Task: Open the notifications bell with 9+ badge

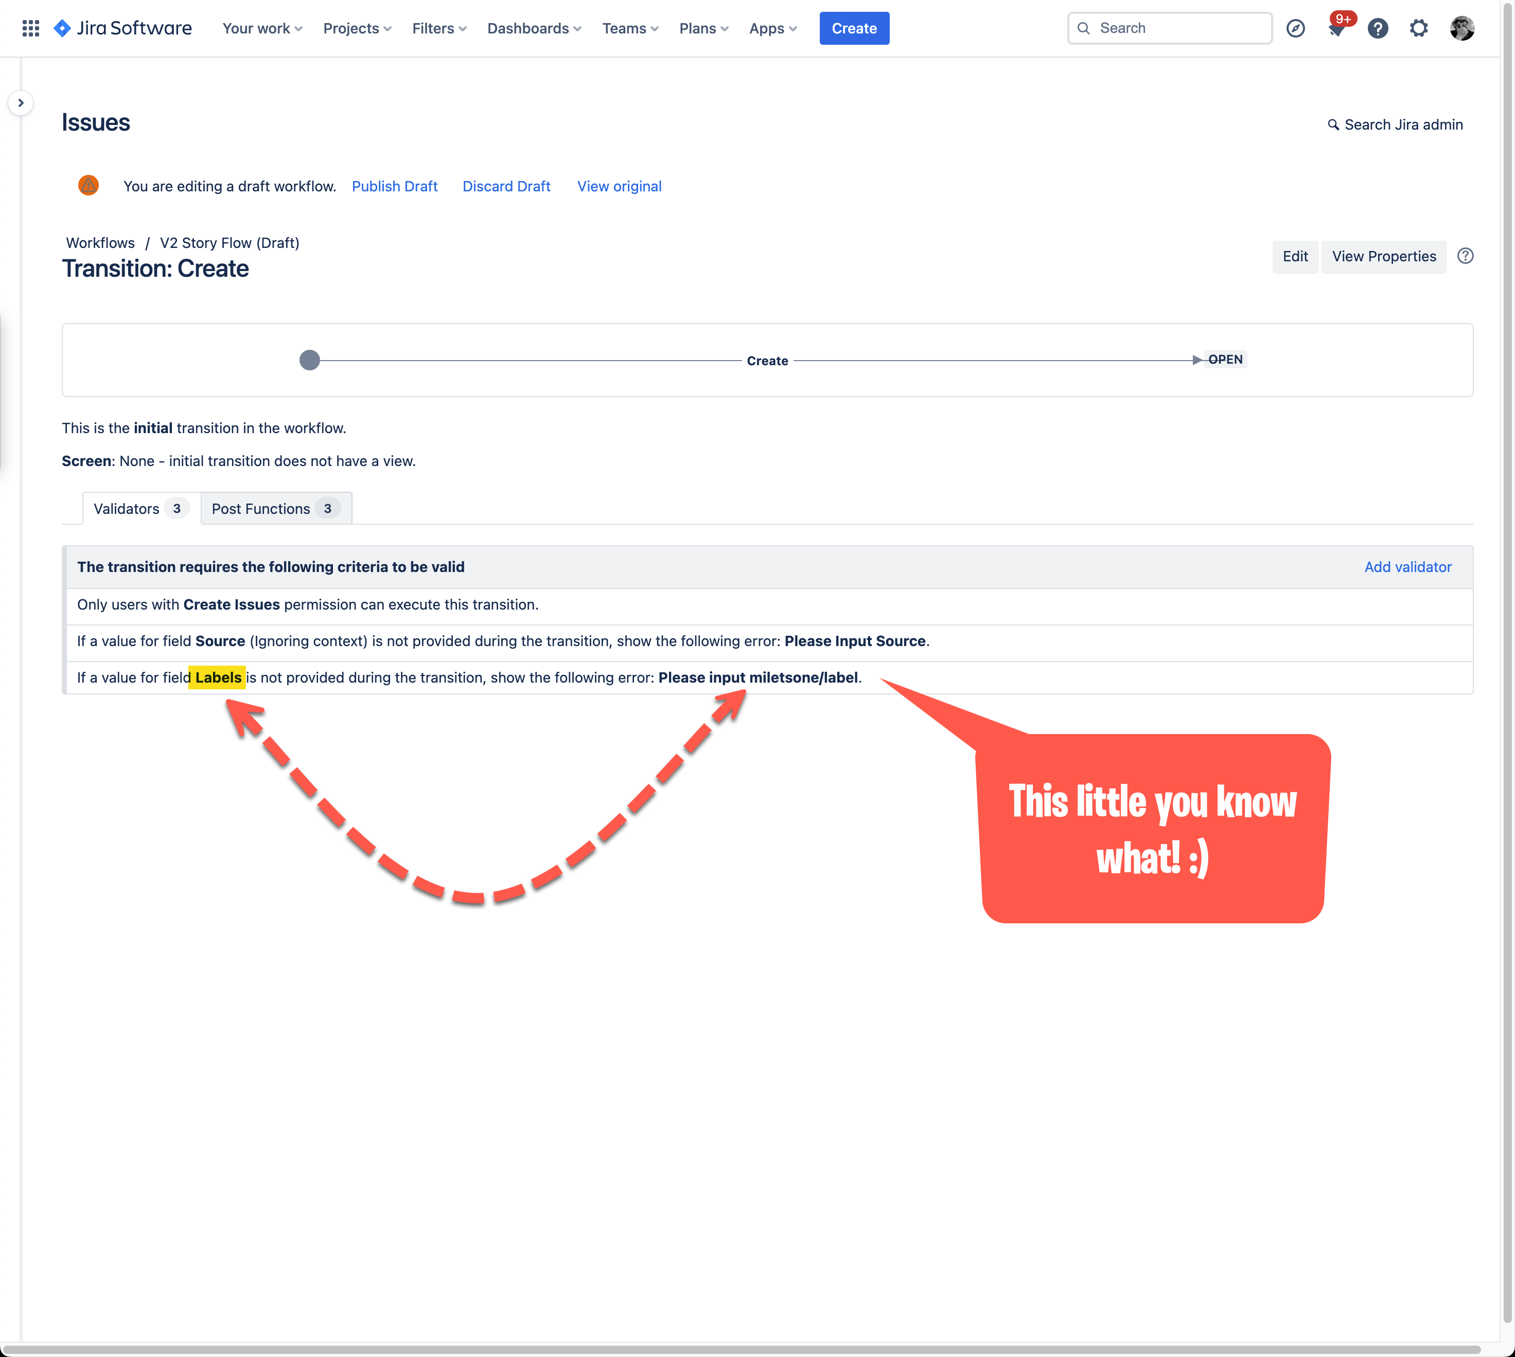Action: click(x=1337, y=30)
